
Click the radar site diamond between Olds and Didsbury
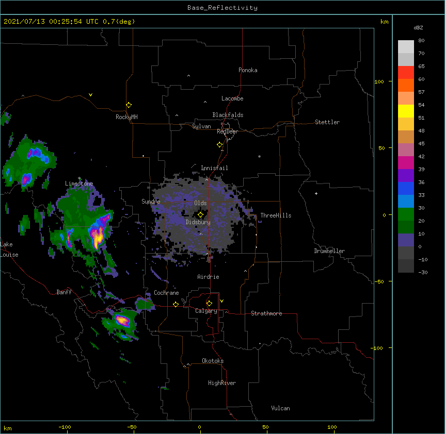pos(200,215)
